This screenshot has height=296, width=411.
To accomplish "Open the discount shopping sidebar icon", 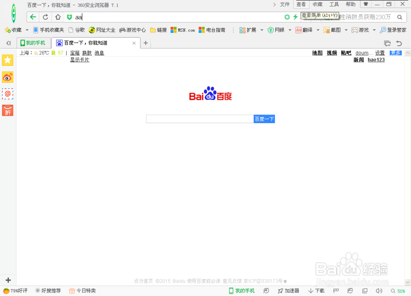I will [7, 110].
